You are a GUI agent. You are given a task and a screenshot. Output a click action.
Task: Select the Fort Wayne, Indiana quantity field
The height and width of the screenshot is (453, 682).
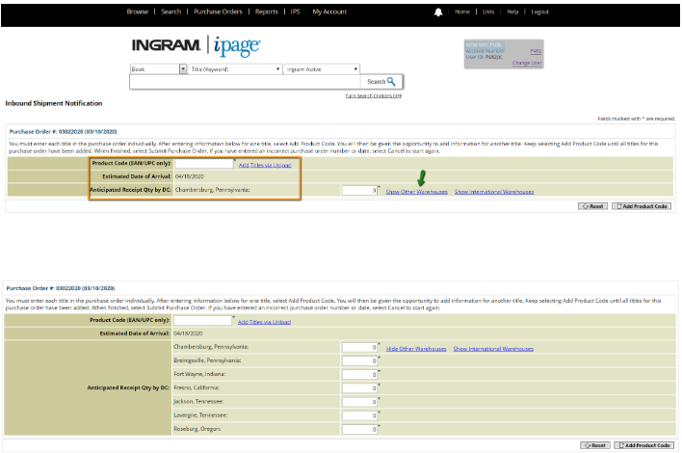pyautogui.click(x=359, y=375)
